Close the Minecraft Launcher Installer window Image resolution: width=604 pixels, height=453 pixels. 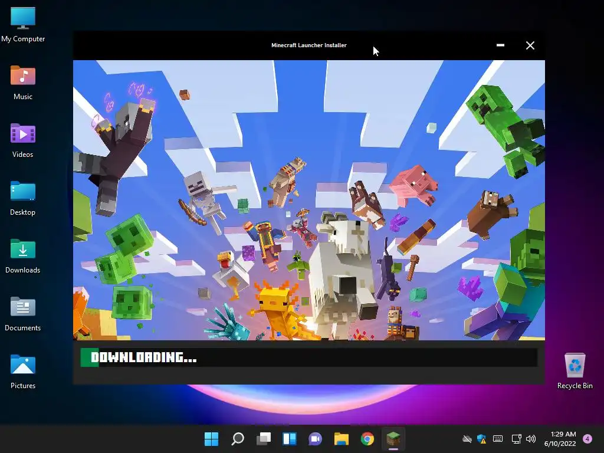[530, 45]
